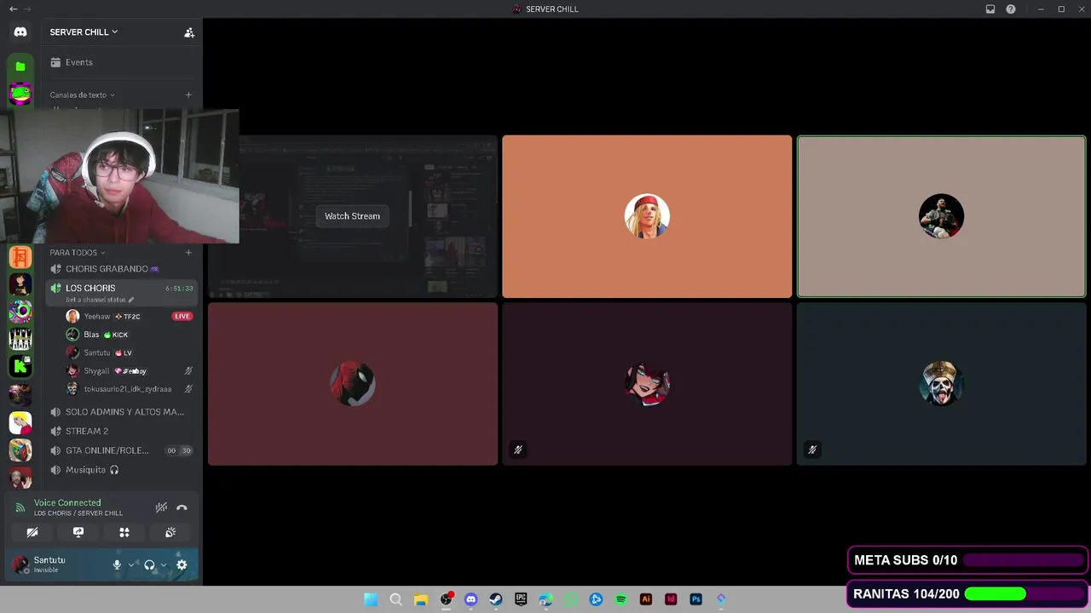Select the red tile with Spider-Man avatar
The image size is (1091, 613).
point(353,384)
